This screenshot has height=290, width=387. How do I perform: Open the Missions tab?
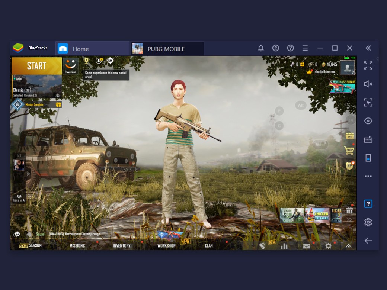pyautogui.click(x=77, y=246)
